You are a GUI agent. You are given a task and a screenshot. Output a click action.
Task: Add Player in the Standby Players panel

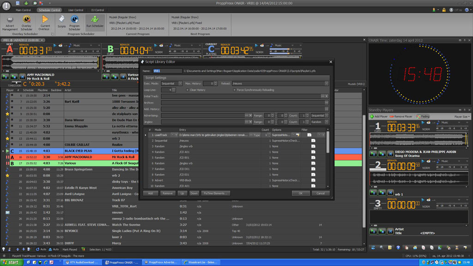coord(378,116)
